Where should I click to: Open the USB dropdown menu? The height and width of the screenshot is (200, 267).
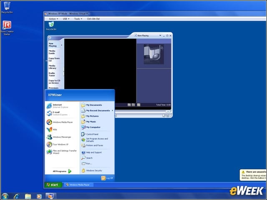coord(66,19)
